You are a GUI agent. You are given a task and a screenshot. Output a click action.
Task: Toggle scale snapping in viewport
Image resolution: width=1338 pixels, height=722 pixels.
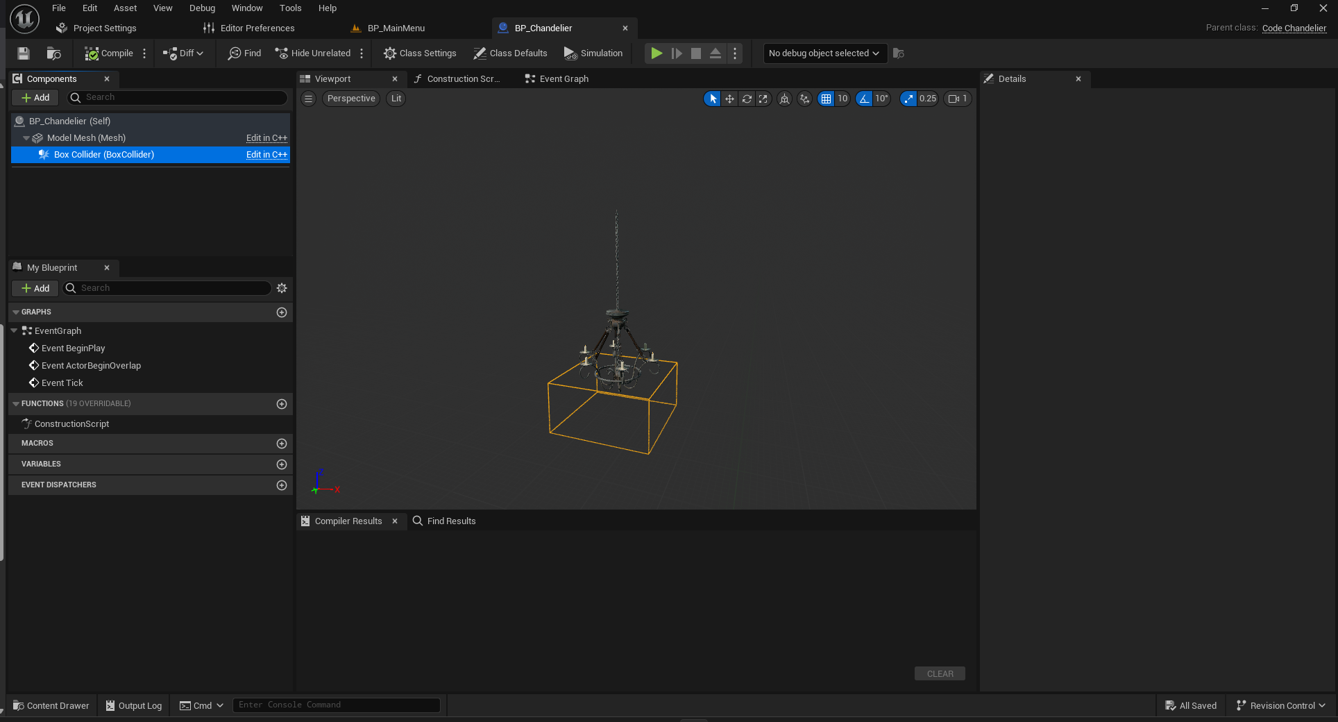(x=908, y=99)
